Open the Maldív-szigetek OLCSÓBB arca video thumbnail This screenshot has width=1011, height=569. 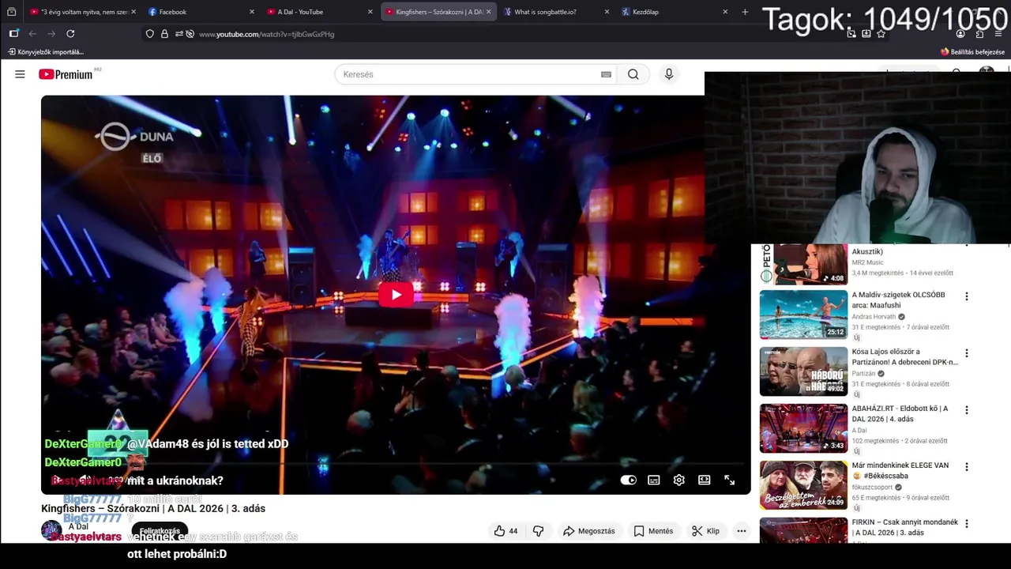tap(803, 315)
